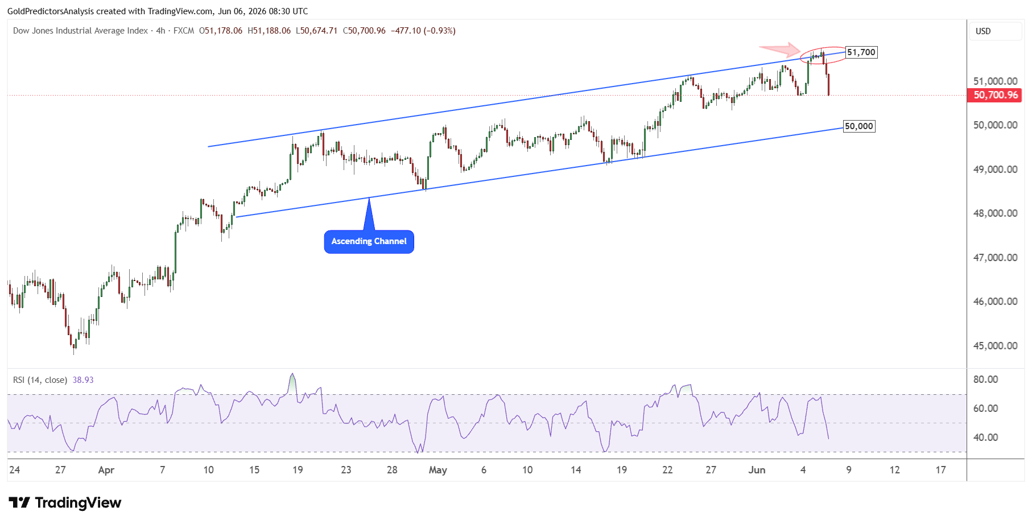Click the Dow Jones Industrial Average Index title

click(80, 31)
